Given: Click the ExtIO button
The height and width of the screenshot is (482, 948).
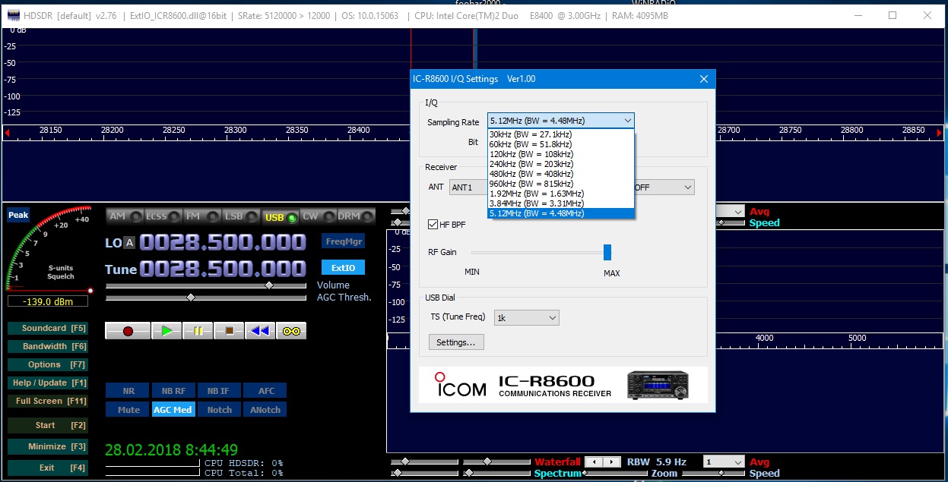Looking at the screenshot, I should 343,268.
